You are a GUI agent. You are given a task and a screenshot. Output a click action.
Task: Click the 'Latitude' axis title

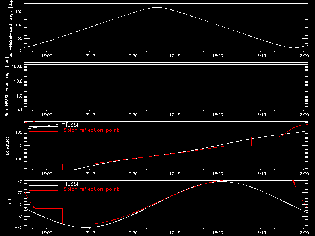9,205
